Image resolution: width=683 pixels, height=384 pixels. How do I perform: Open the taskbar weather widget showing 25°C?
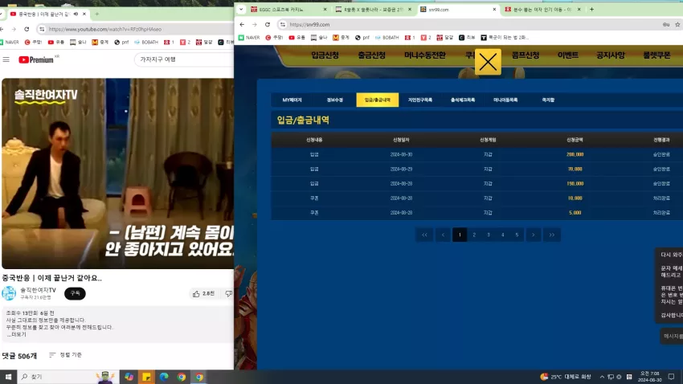[x=566, y=377]
